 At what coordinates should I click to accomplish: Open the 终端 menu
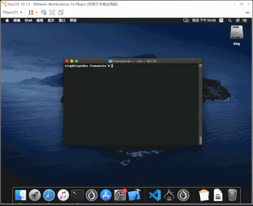coord(17,20)
